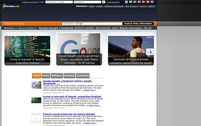Click '3 days ago' under Cursor article
The height and width of the screenshot is (126, 201).
tap(48, 108)
